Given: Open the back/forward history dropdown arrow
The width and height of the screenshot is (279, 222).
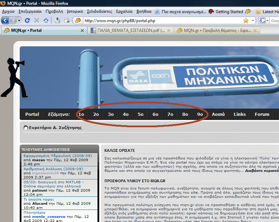Looking at the screenshot, I should point(20,20).
